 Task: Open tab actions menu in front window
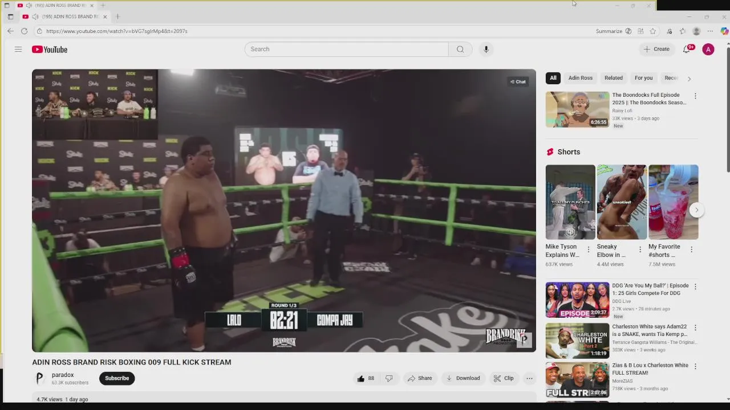(10, 17)
